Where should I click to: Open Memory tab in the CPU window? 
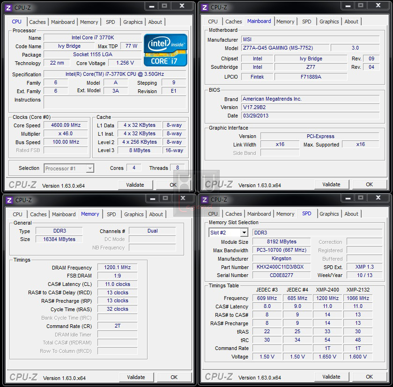coord(89,22)
